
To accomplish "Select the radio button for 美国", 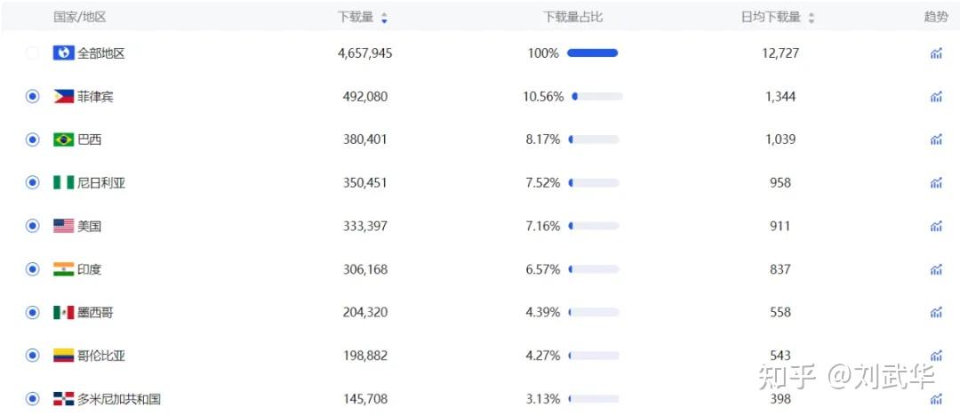I will [x=33, y=226].
